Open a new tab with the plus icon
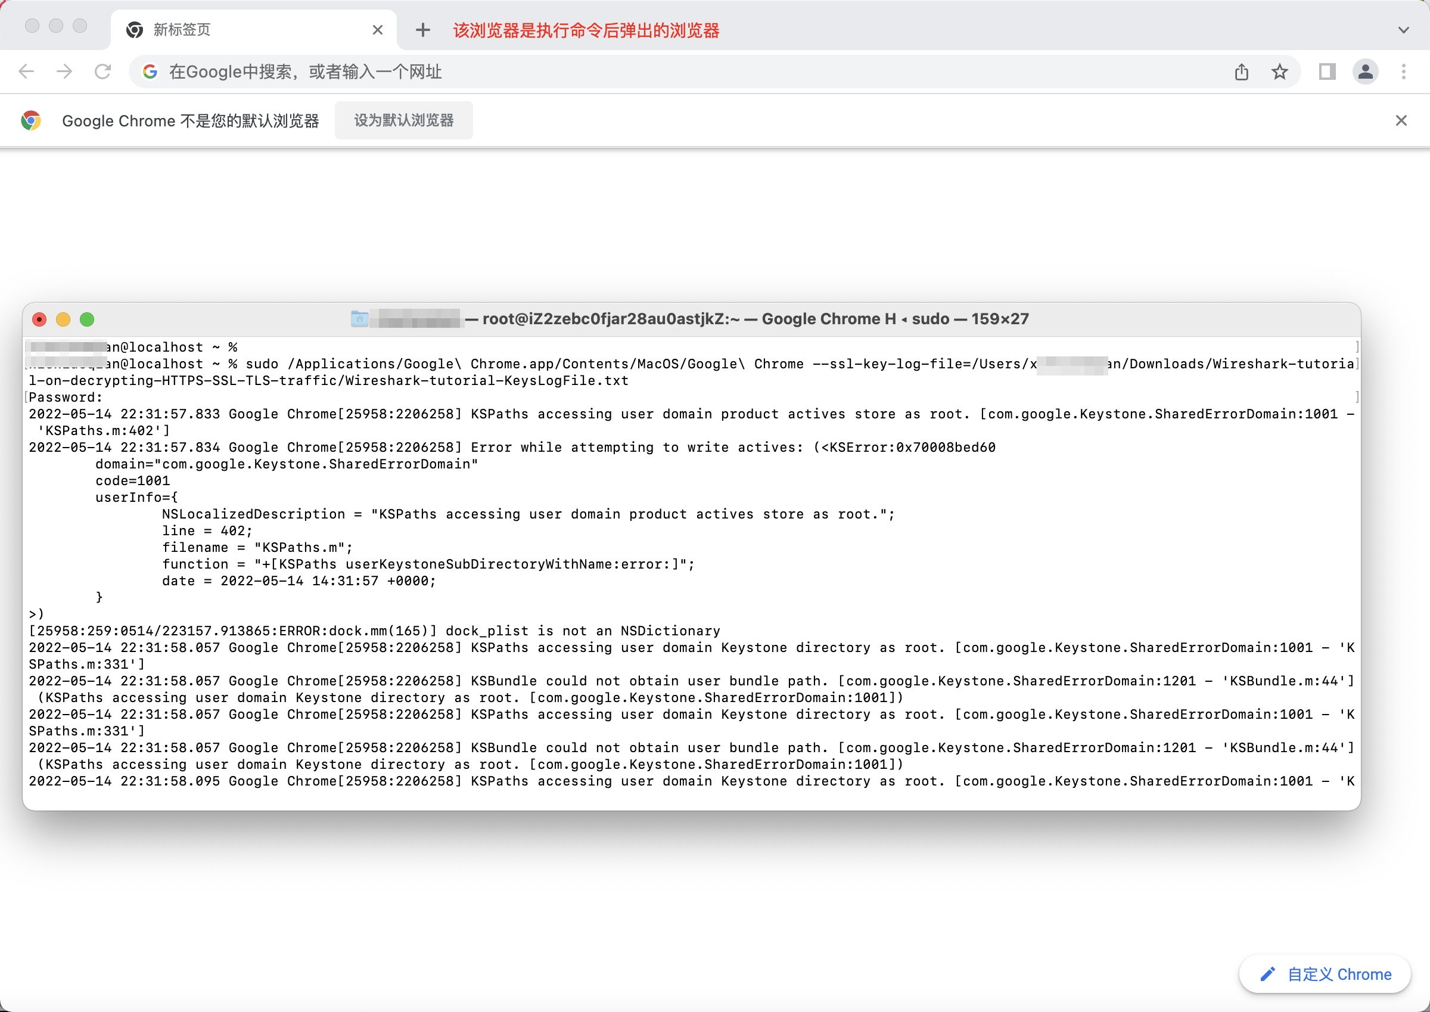Viewport: 1430px width, 1012px height. (423, 29)
